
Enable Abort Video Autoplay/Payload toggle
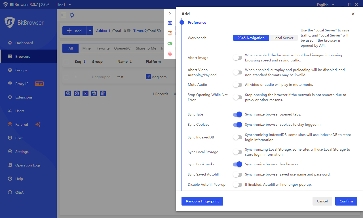(238, 72)
